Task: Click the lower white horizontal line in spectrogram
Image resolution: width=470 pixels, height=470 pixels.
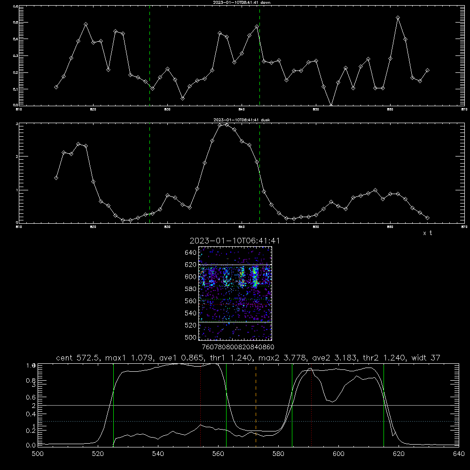Action: (235, 322)
